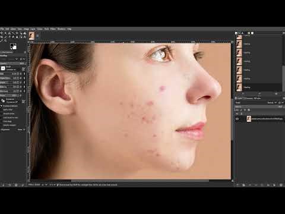The width and height of the screenshot is (285, 214).
Task: Select the Paths tool
Action: click(x=21, y=37)
